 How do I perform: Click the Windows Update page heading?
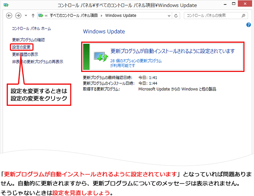coord(104,31)
